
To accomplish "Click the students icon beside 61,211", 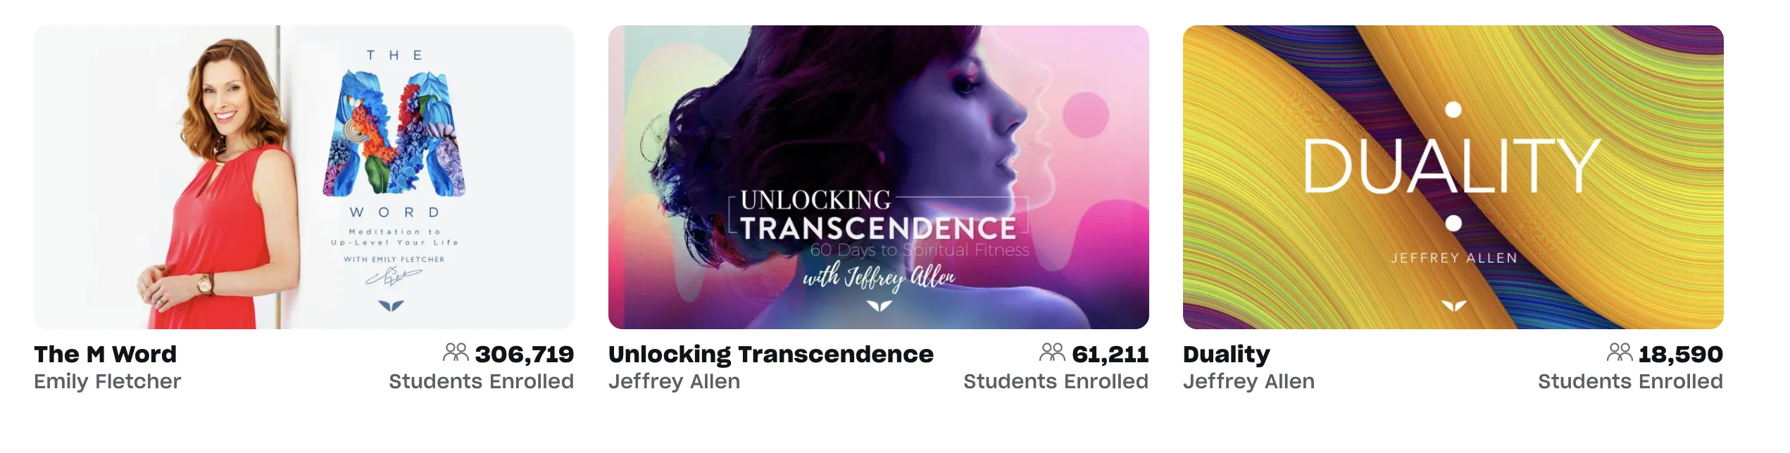I will pos(1052,352).
